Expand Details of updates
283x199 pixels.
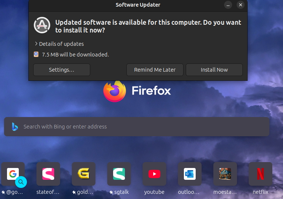click(x=59, y=44)
